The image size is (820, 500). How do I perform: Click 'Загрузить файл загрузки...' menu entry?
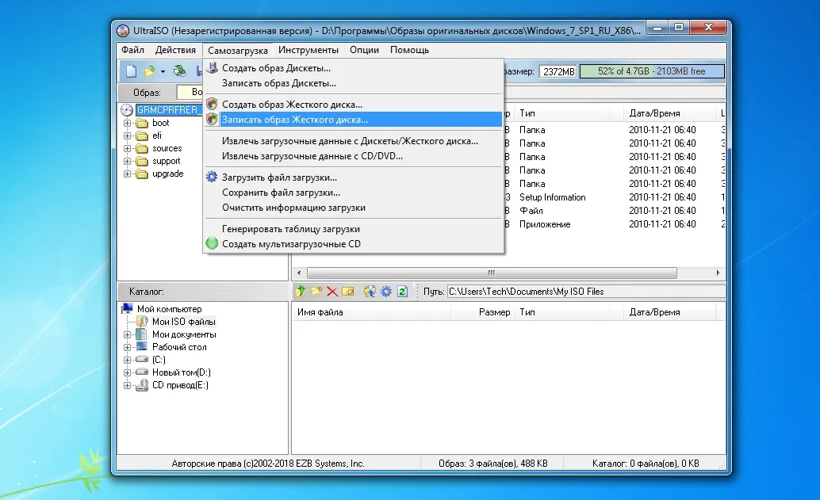[279, 177]
